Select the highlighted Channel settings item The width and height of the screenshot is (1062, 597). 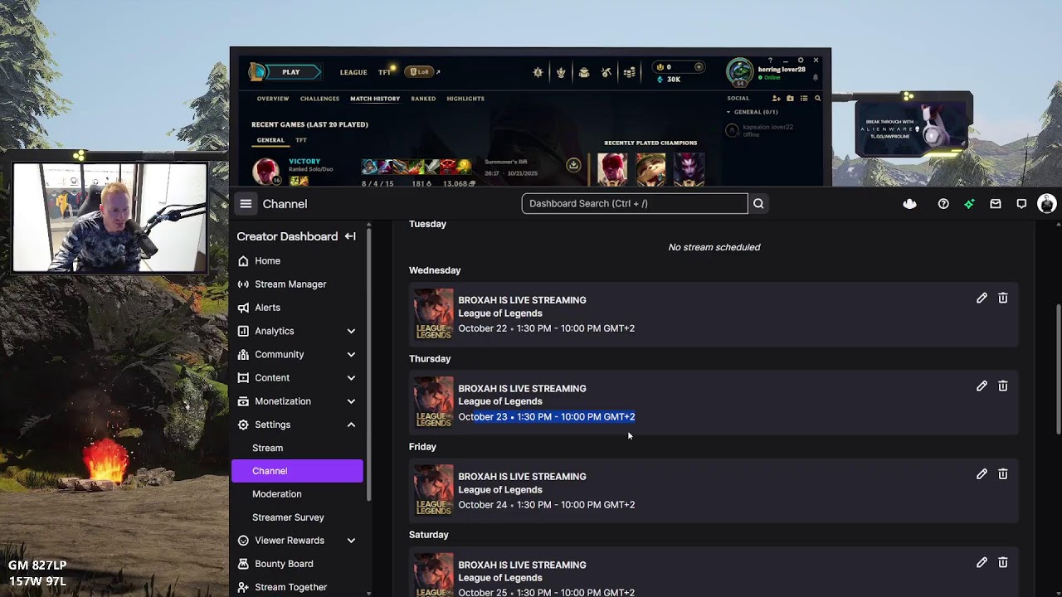coord(297,471)
